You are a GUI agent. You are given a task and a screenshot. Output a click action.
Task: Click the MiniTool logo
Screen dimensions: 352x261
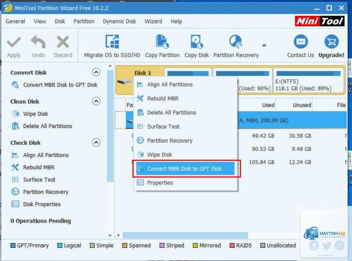coord(319,21)
